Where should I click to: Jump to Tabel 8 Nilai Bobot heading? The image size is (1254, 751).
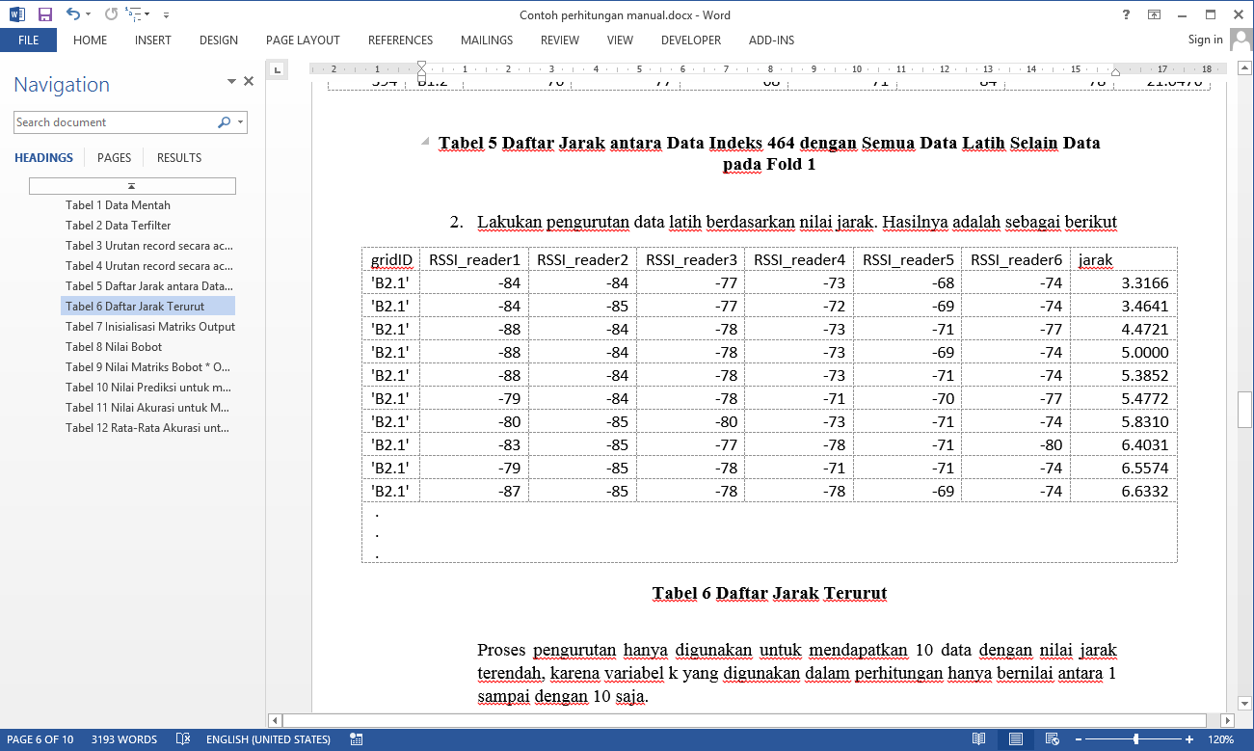[114, 347]
